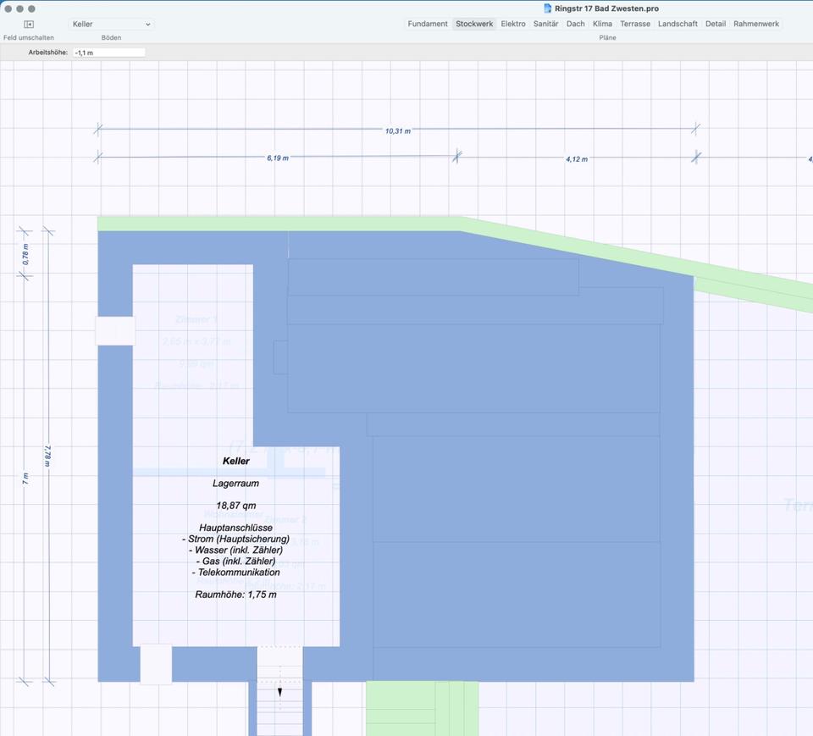The image size is (813, 736).
Task: Click the staircase arrow at bottom
Action: 279,692
